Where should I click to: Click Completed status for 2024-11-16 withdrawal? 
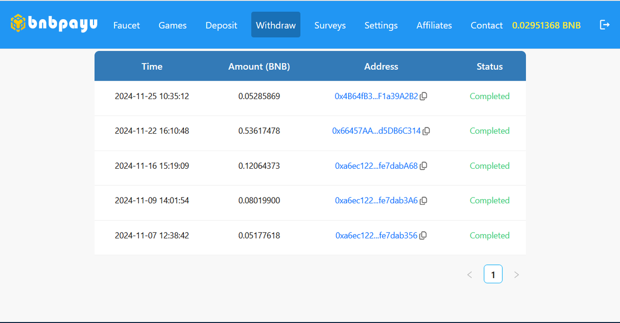pyautogui.click(x=490, y=166)
